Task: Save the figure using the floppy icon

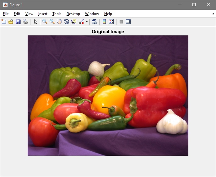Action: tap(18, 22)
